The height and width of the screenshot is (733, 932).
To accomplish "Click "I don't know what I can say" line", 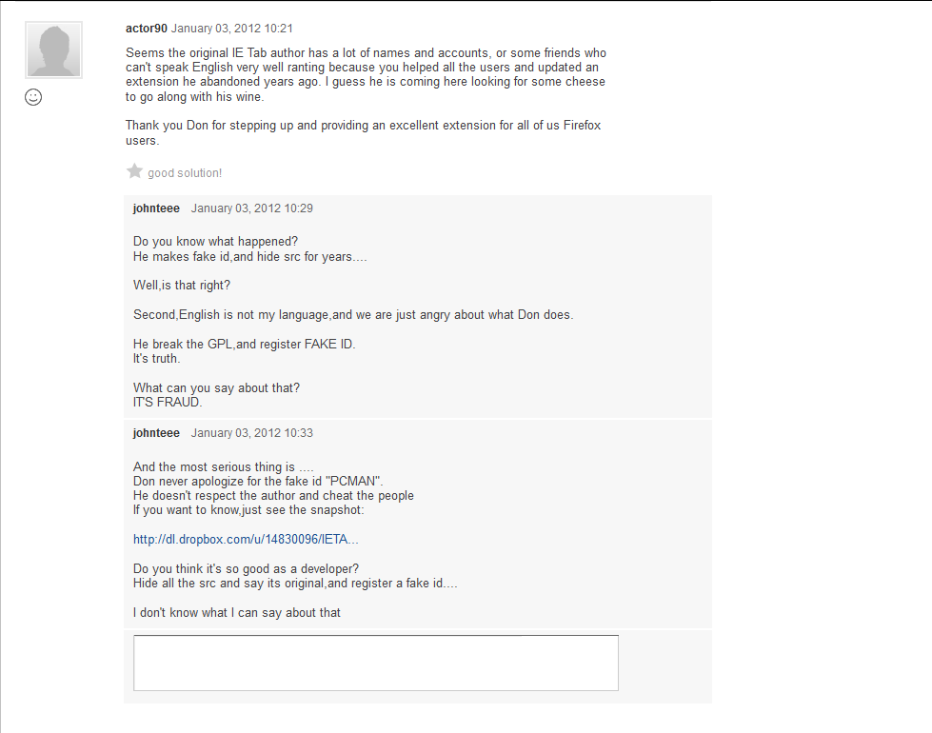I will tap(237, 612).
